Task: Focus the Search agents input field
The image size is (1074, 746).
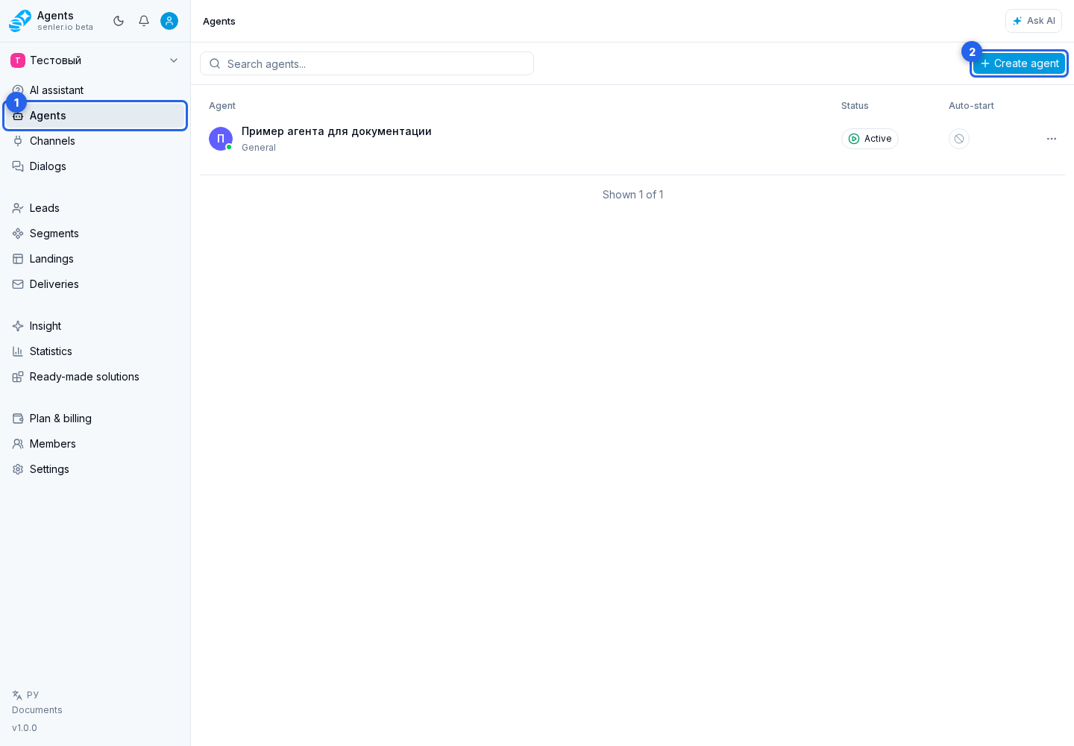Action: (x=367, y=63)
